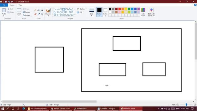The width and height of the screenshot is (197, 111).
Task: Click Save icon in title bar
Action: tap(6, 2)
